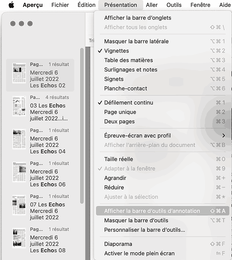Open the Outils menu
Screen dimensions: 232x260
pyautogui.click(x=174, y=5)
